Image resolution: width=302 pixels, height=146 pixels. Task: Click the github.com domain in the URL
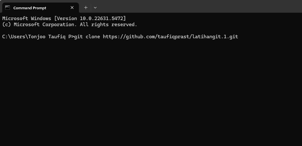(x=140, y=36)
